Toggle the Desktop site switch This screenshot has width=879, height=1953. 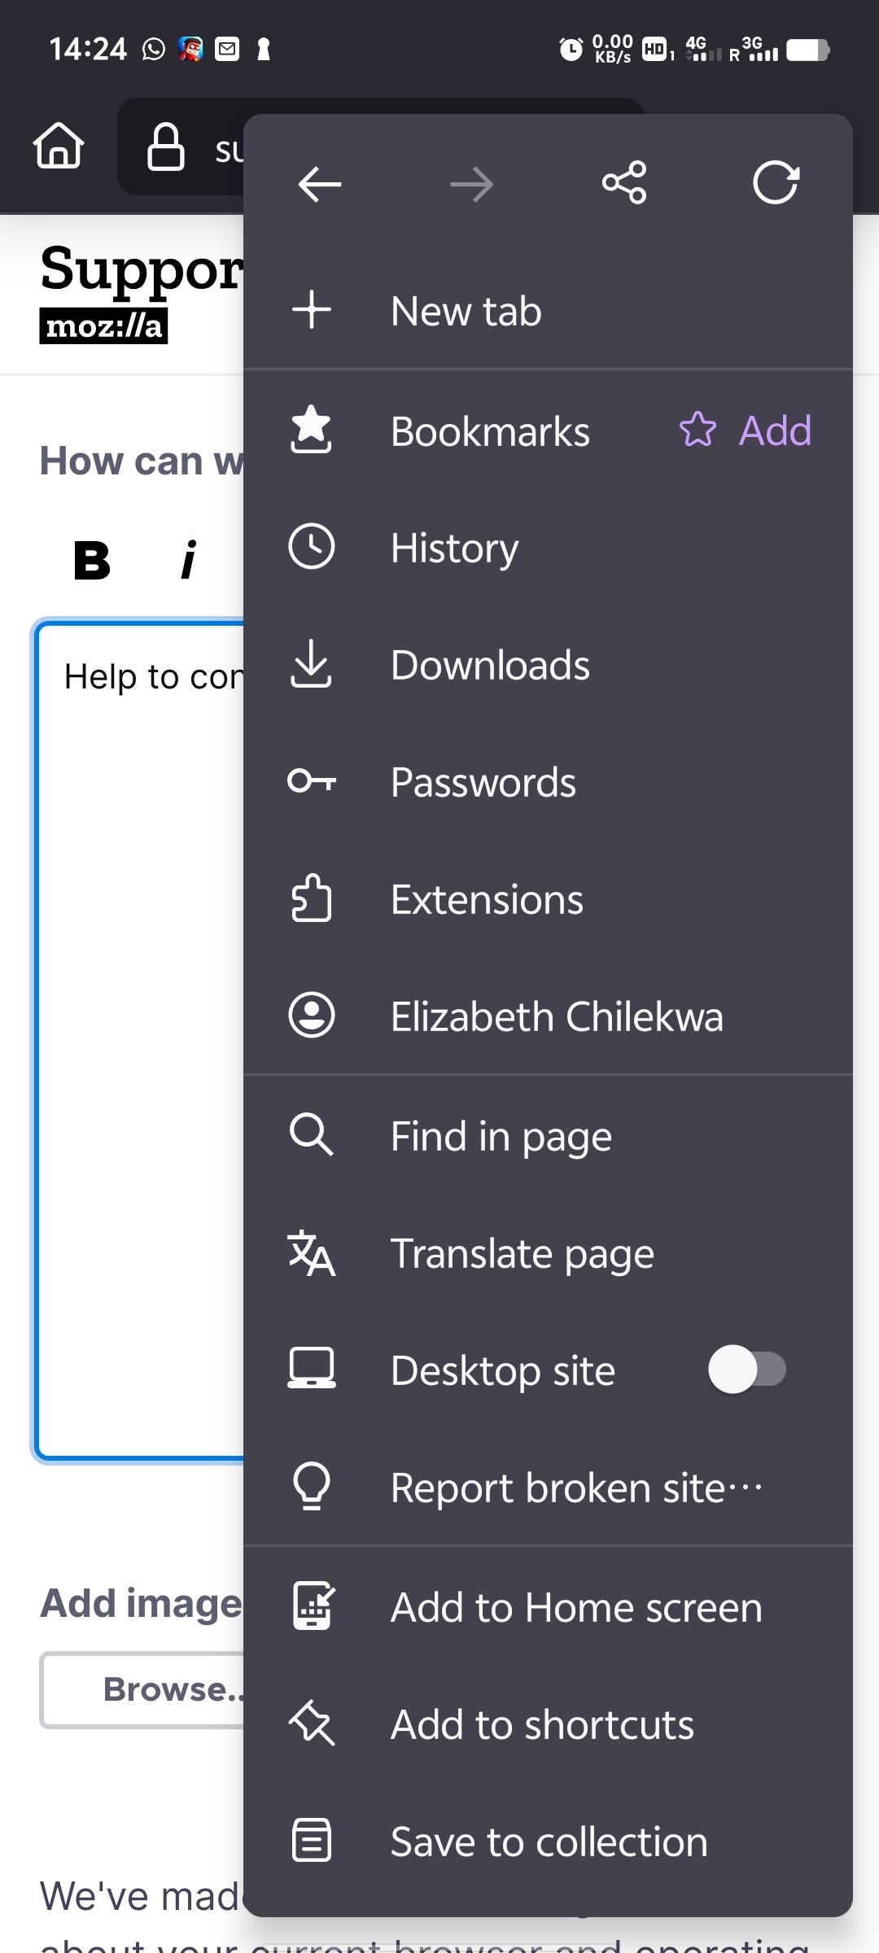pyautogui.click(x=747, y=1370)
